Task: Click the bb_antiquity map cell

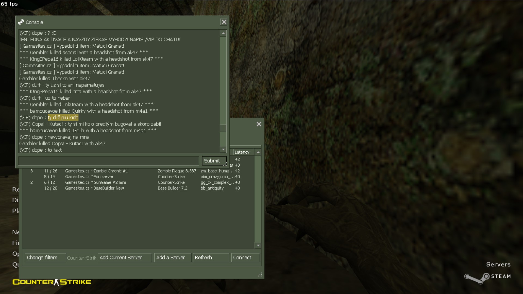Action: point(212,188)
